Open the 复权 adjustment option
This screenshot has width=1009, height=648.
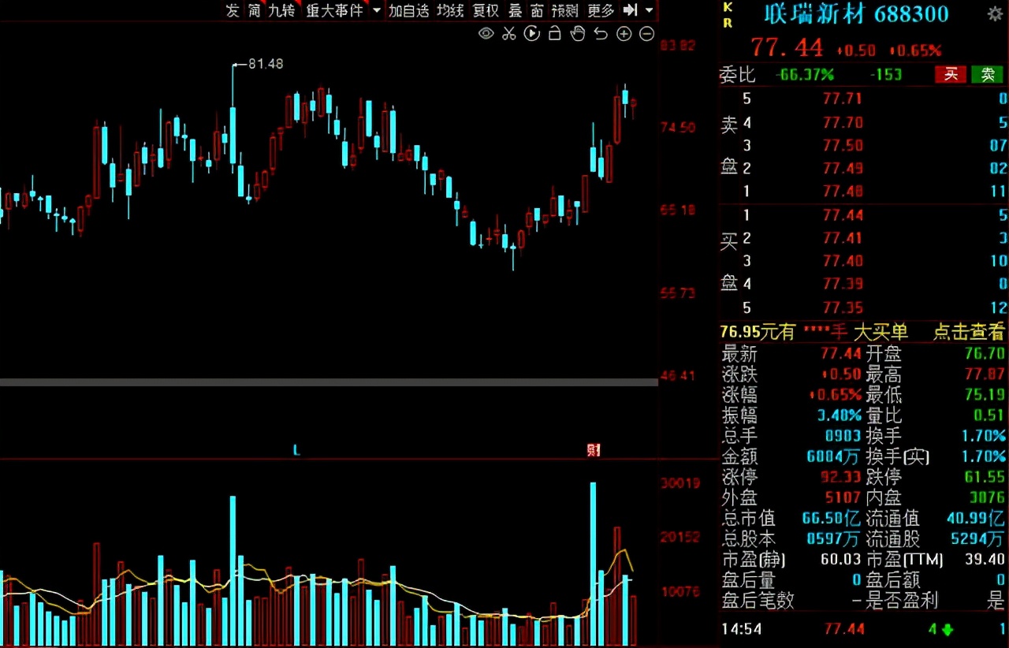486,10
